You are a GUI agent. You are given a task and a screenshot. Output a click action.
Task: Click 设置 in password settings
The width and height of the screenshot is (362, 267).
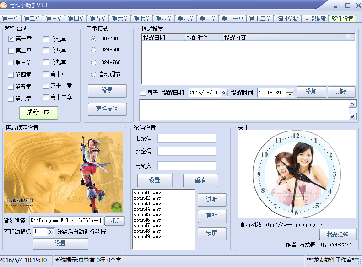(x=155, y=180)
